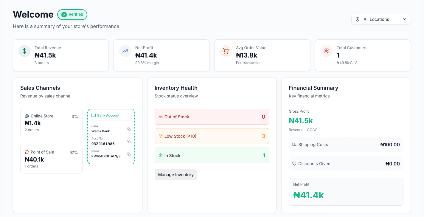Click the ₦40.1k Point of Sale revenue

tap(34, 159)
